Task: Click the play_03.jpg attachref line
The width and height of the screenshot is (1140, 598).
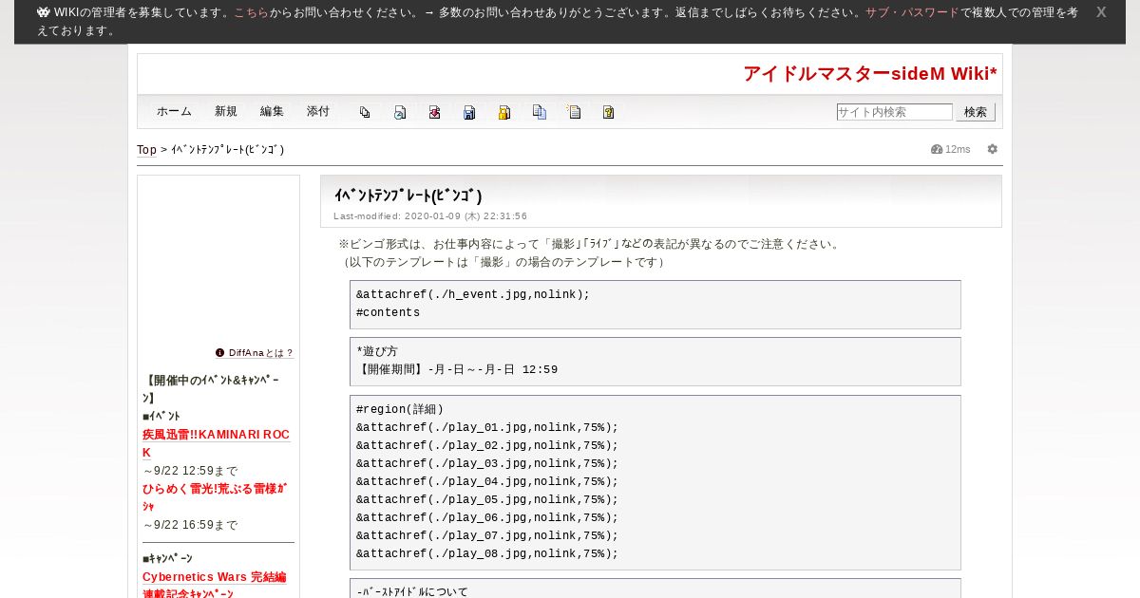Action: pyautogui.click(x=487, y=463)
